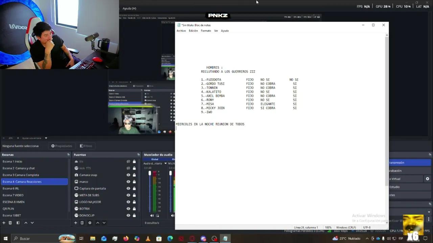Hide the META DE SUBS source

[x=128, y=195]
